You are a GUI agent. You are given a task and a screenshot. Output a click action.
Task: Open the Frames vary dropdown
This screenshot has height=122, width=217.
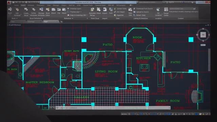(x=75, y=12)
